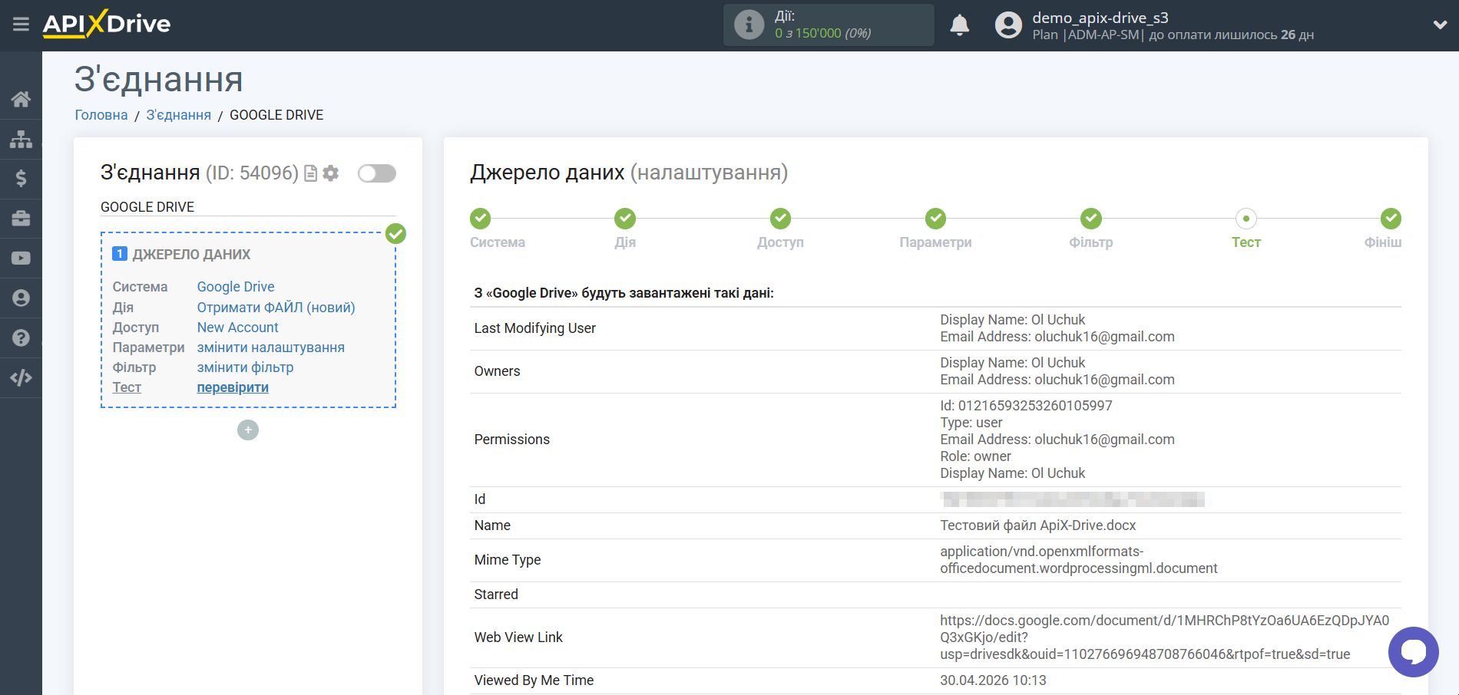
Task: Click the З'єднання breadcrumb link
Action: tap(179, 115)
